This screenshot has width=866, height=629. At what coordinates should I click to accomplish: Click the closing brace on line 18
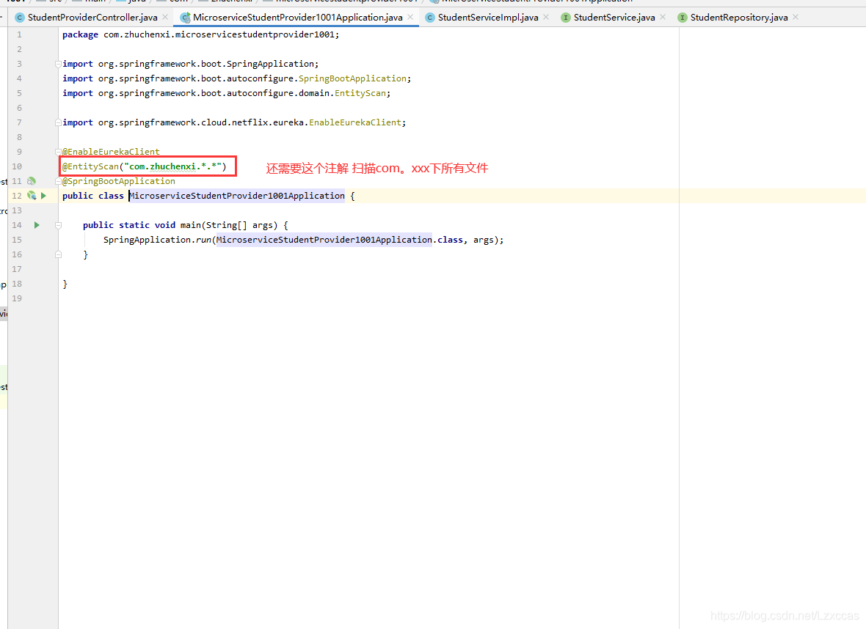tap(65, 284)
